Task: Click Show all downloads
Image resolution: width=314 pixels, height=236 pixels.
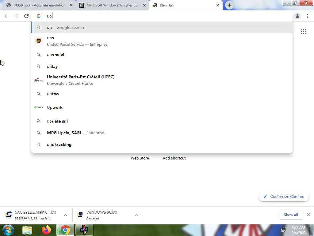Action: tap(291, 215)
